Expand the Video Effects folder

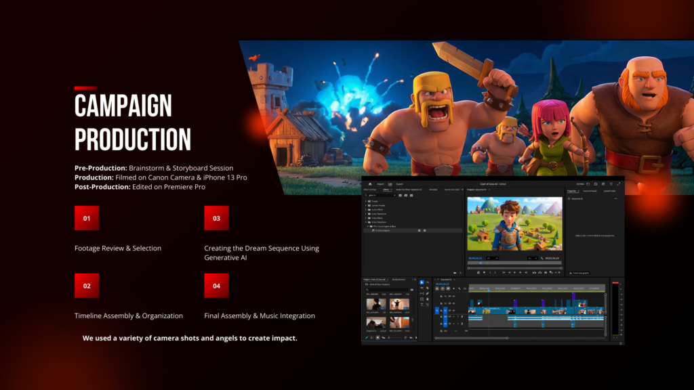[366, 218]
